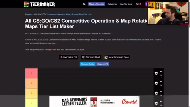The width and height of the screenshot is (190, 107).
Task: Open the New Tier Lists menu item
Action: (126, 4)
